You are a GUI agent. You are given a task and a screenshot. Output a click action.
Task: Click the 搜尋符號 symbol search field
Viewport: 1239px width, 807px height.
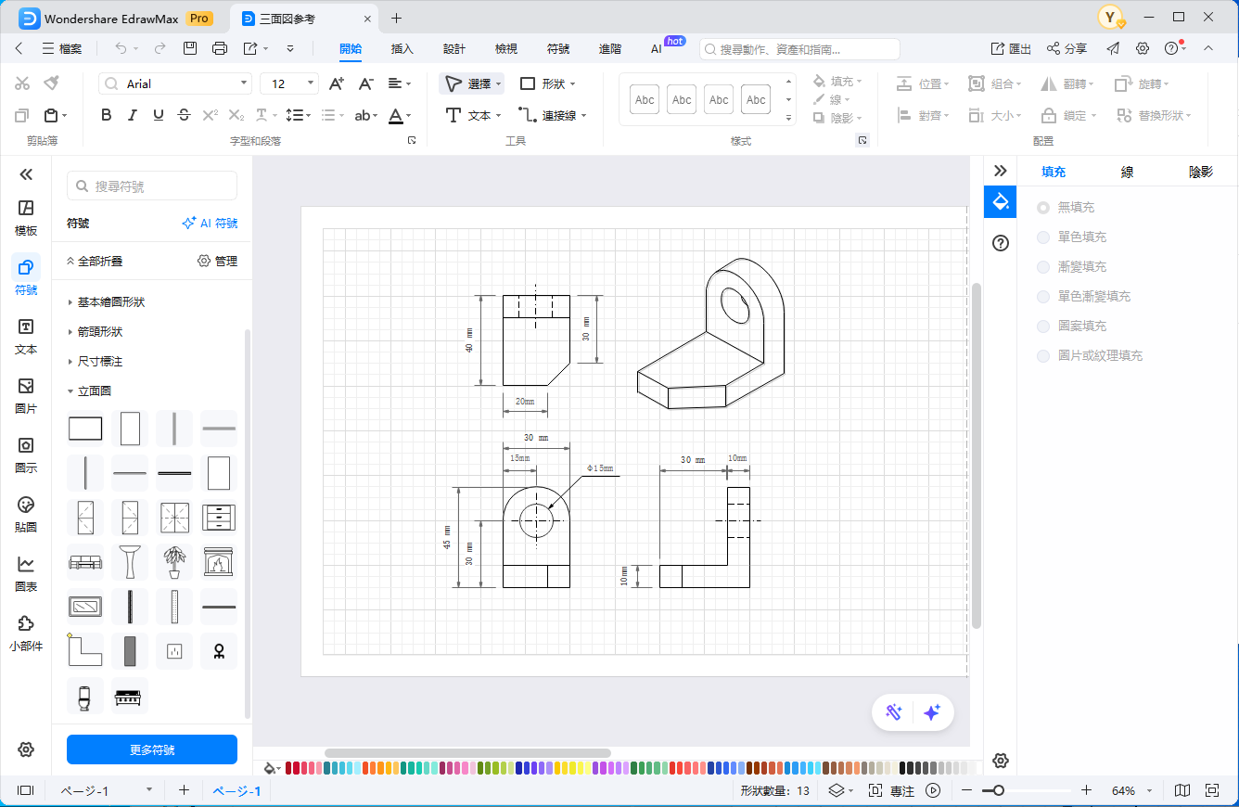click(x=152, y=186)
